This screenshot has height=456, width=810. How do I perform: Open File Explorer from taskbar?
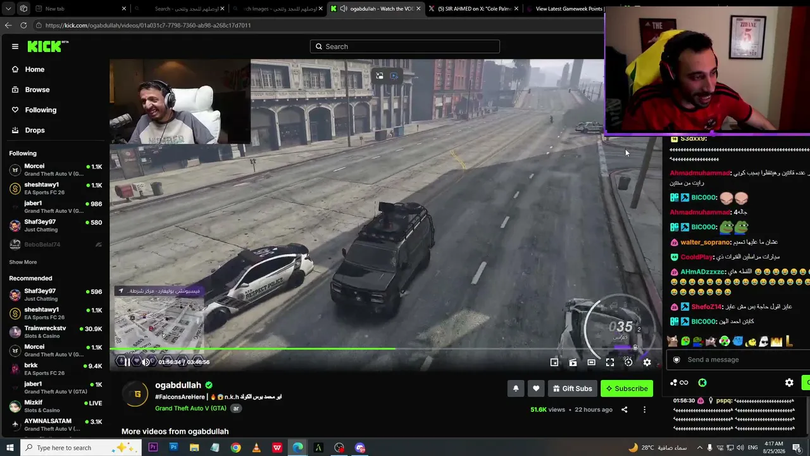194,448
